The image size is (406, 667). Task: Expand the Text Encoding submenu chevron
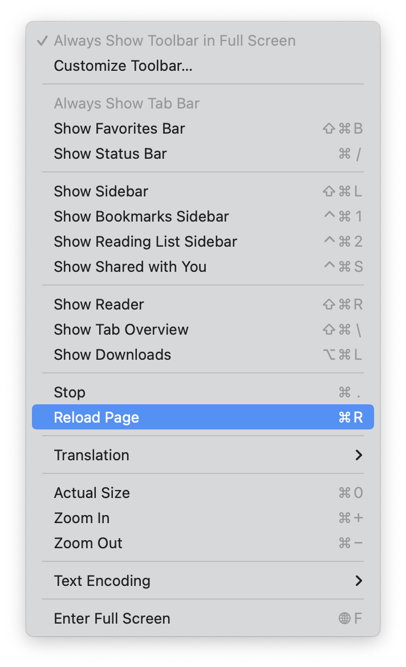point(359,581)
